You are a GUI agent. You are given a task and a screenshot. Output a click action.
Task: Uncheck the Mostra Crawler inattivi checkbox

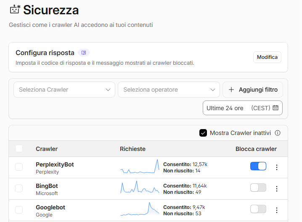pos(203,133)
